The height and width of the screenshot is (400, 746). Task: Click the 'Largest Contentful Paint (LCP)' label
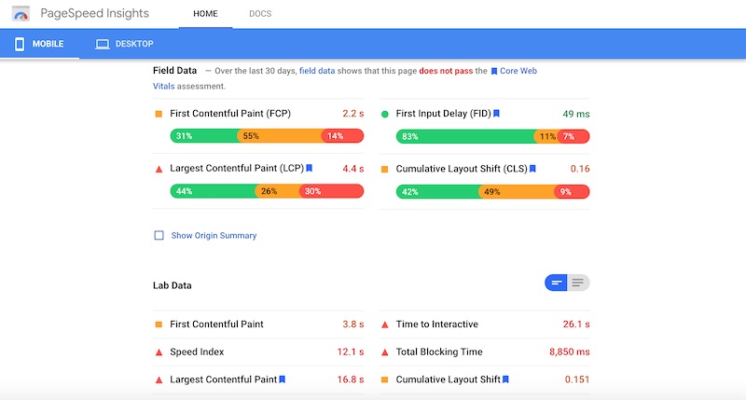pyautogui.click(x=237, y=168)
